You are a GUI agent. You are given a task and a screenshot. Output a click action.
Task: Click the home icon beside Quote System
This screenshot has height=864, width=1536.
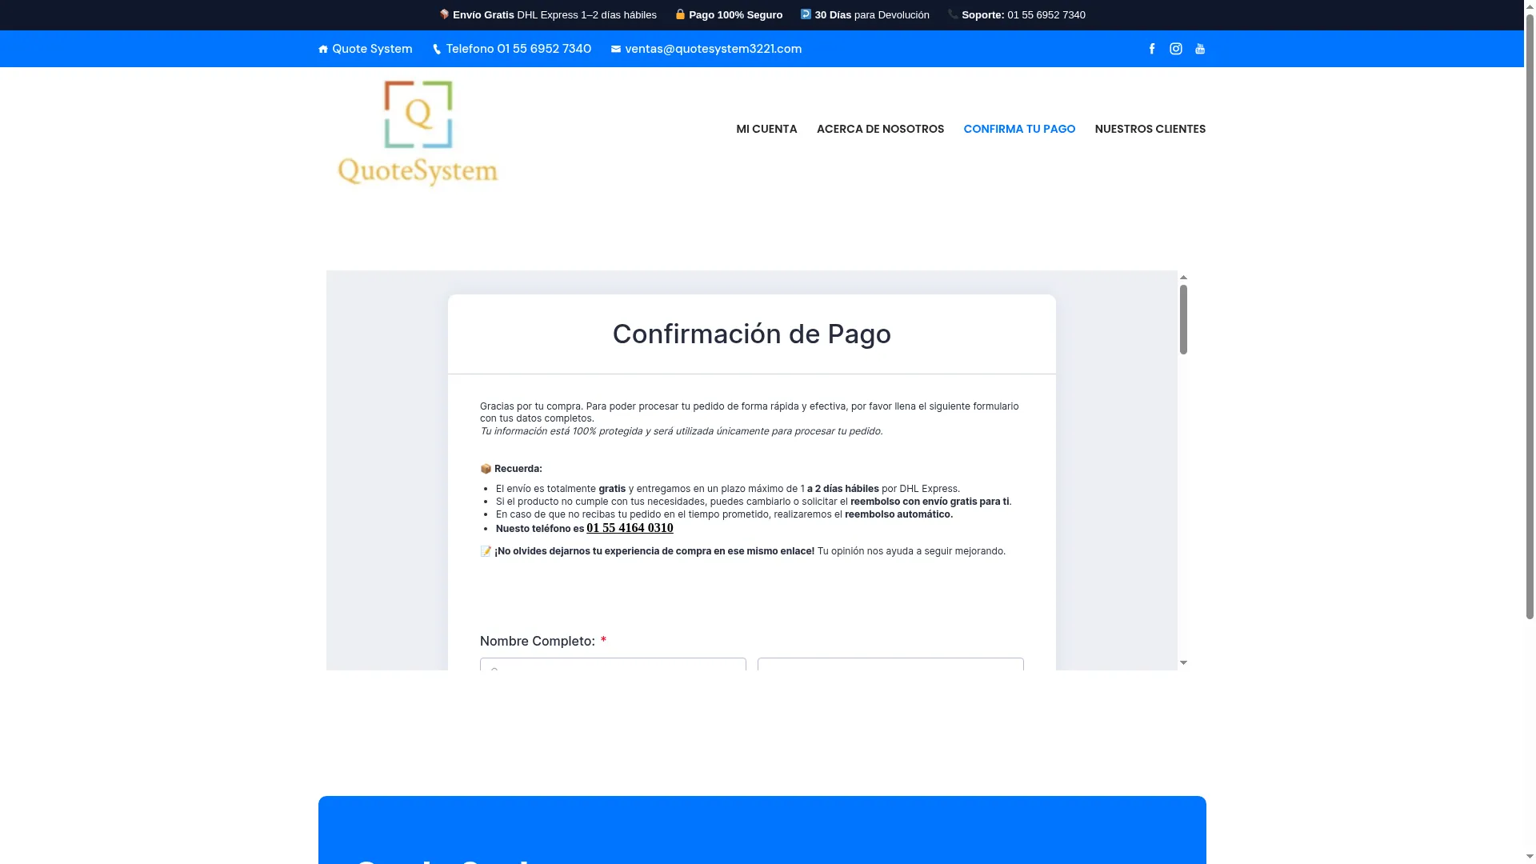[x=323, y=50]
